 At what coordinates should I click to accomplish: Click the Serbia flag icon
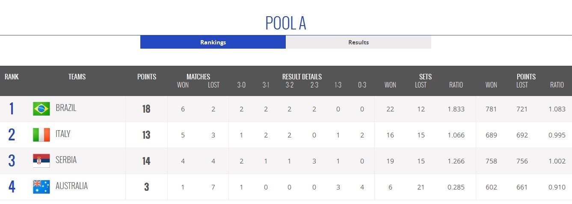pyautogui.click(x=41, y=161)
